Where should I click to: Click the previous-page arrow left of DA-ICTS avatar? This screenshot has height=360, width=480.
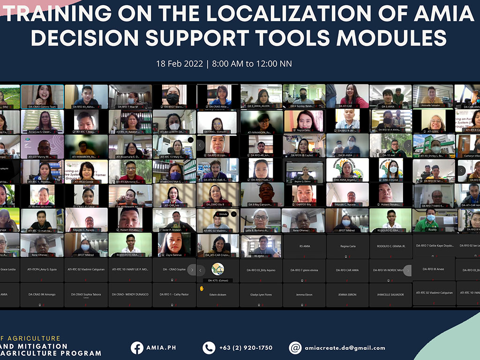201,270
